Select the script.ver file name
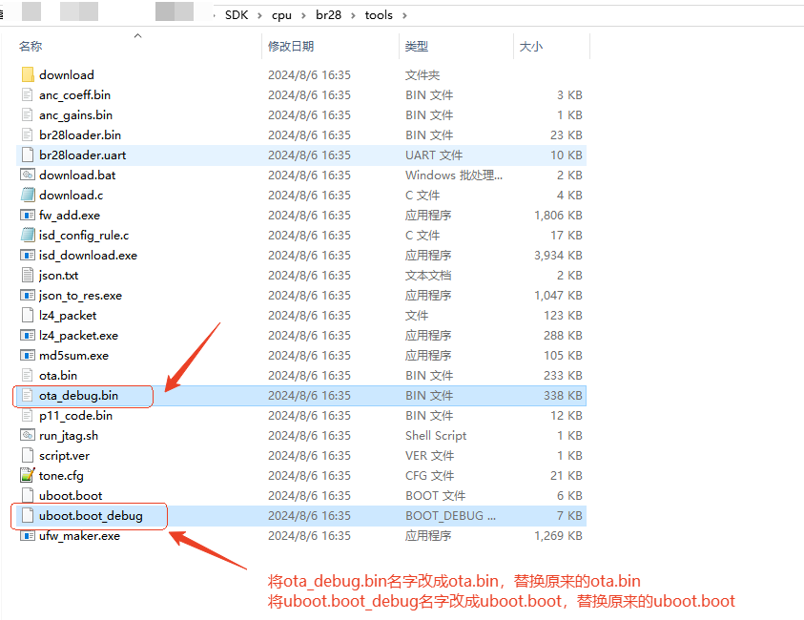 click(64, 455)
